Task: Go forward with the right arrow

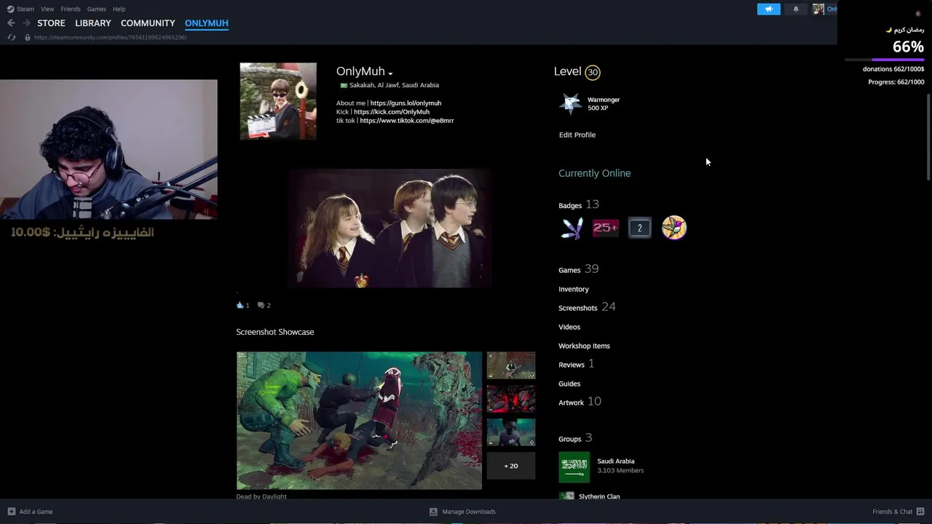Action: click(27, 23)
